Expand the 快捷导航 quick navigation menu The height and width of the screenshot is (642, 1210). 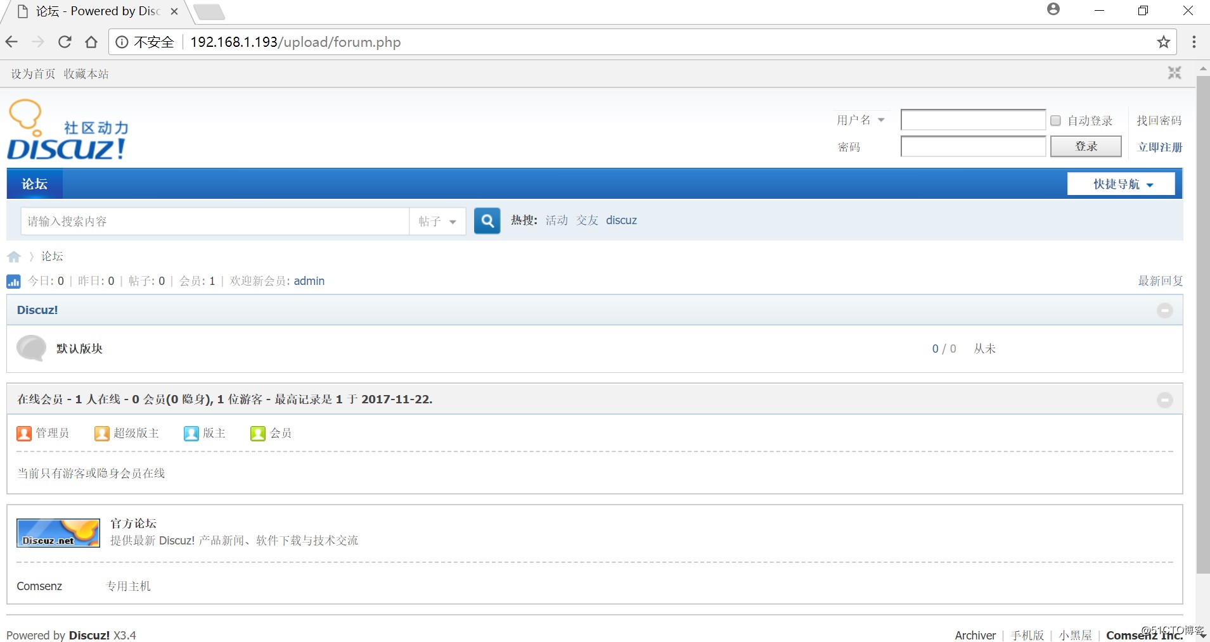pos(1121,184)
